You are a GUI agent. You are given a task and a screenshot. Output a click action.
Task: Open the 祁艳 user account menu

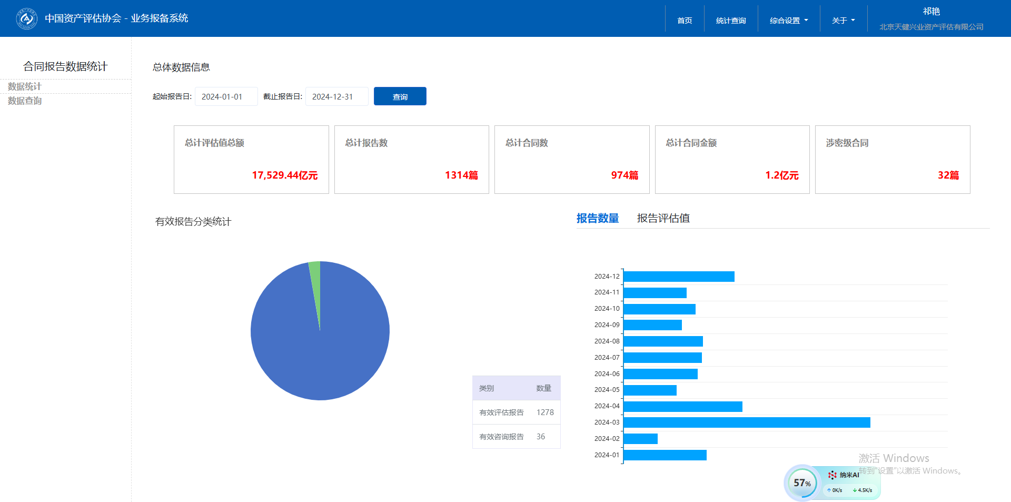pyautogui.click(x=930, y=12)
